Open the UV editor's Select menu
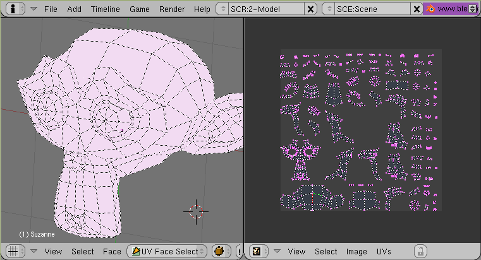 [x=326, y=251]
